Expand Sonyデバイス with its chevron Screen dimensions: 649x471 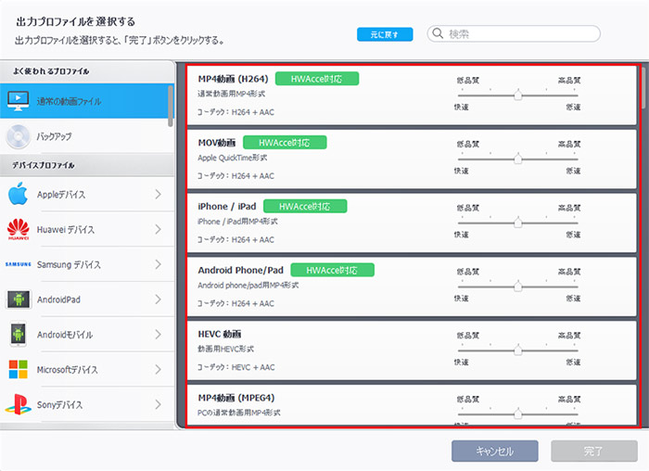pyautogui.click(x=159, y=404)
